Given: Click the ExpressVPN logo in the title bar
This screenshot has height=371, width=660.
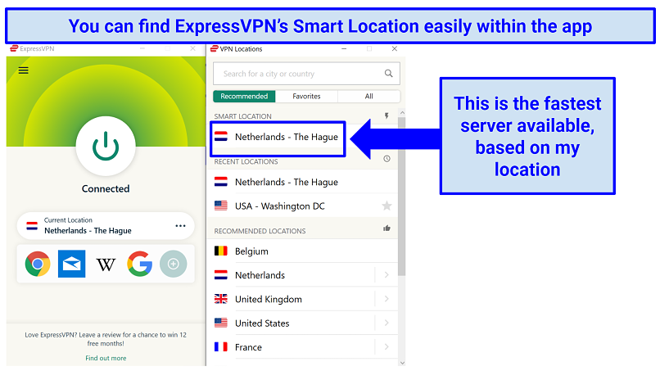Looking at the screenshot, I should pos(14,48).
